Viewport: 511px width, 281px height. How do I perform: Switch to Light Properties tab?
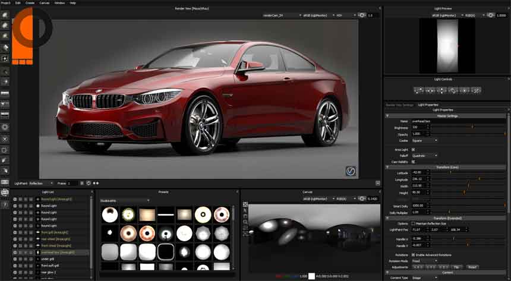click(428, 105)
